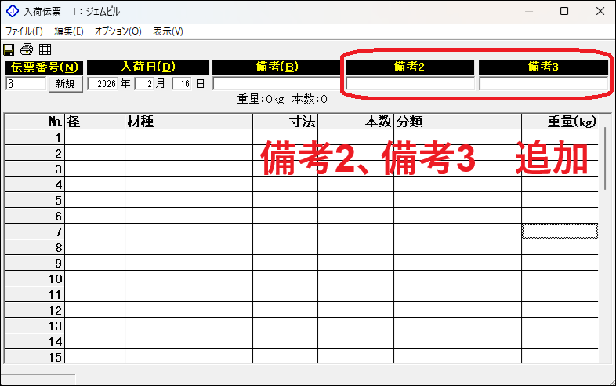Click the day field showing 16
Viewport: 616px width, 386px height.
pos(183,83)
